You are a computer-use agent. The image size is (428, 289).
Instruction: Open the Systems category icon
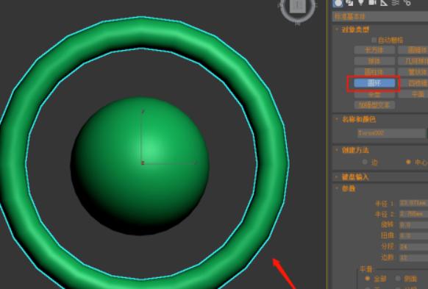click(407, 3)
